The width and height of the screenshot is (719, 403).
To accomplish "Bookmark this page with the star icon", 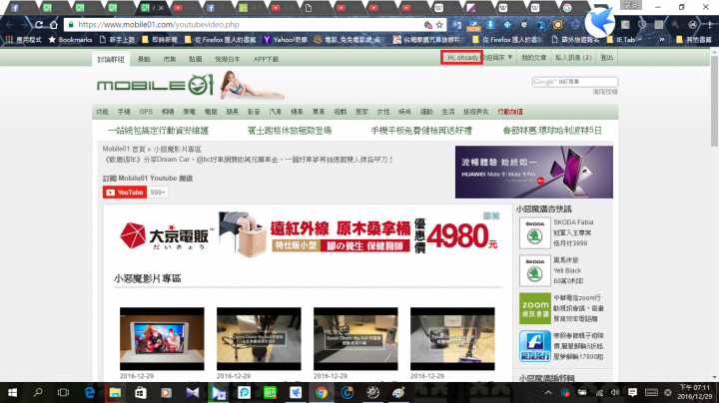I will point(439,25).
